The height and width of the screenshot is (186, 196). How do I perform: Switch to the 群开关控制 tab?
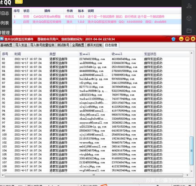(94, 45)
